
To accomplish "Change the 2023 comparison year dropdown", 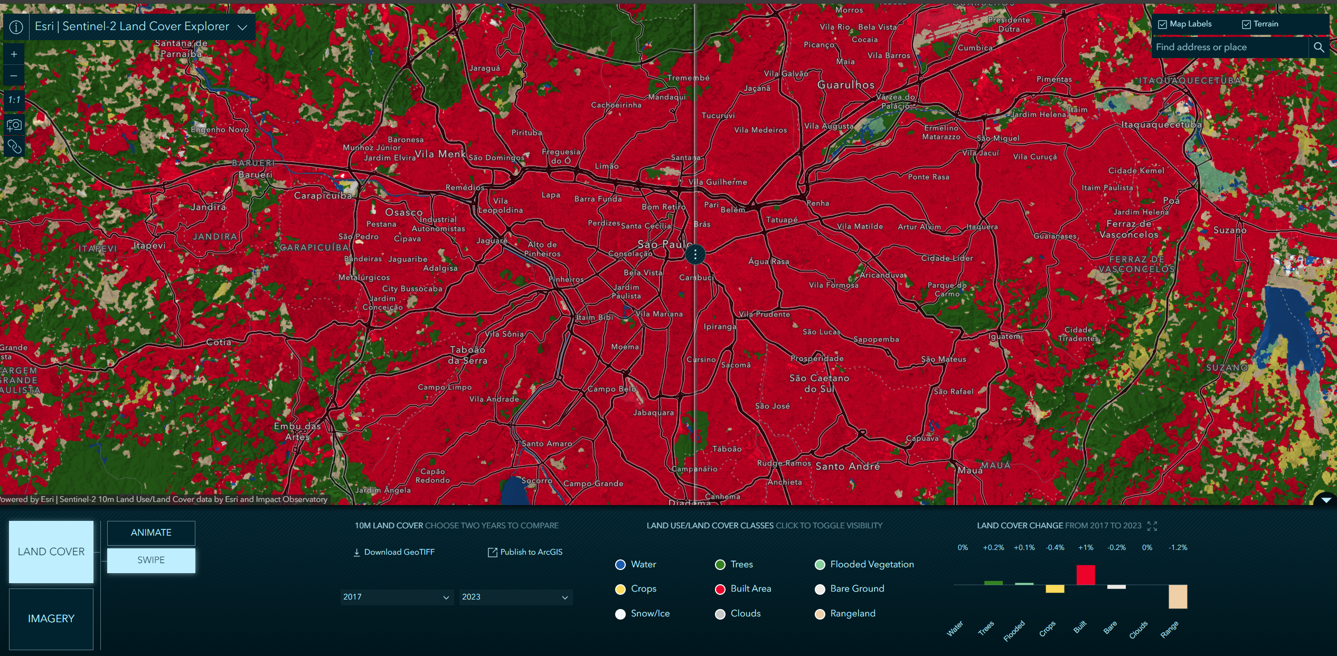I will (515, 597).
